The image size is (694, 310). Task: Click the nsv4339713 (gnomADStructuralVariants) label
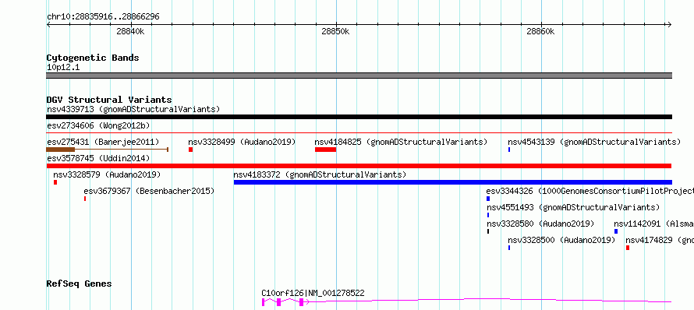(133, 109)
